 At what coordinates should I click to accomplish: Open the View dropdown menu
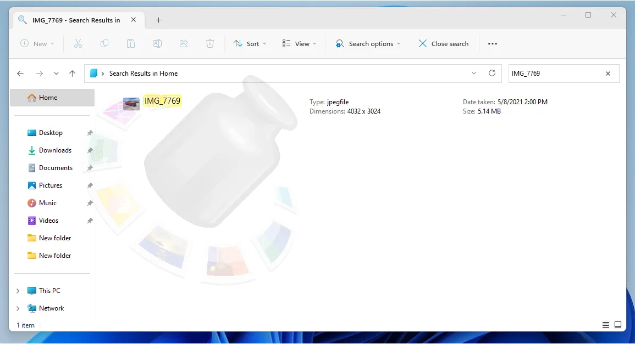[x=299, y=44]
